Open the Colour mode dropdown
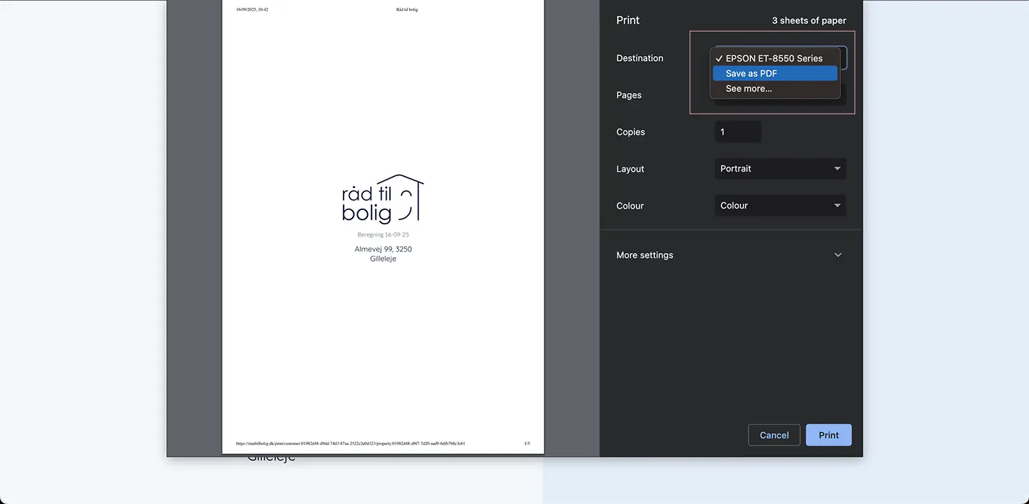Image resolution: width=1029 pixels, height=504 pixels. (780, 206)
